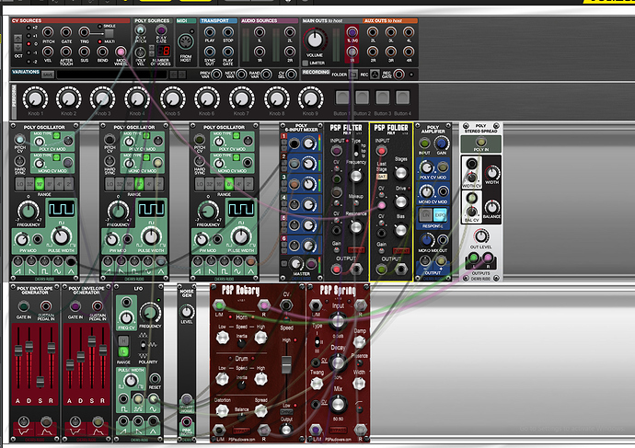Select 16' range on first Poly Oscillator
The image size is (635, 448).
point(40,184)
